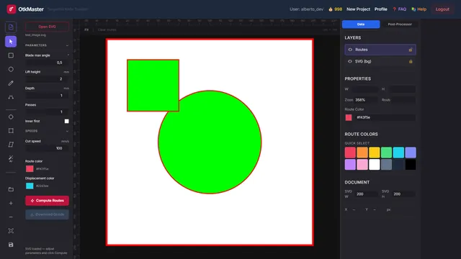Open the FAQ link
This screenshot has width=461, height=259.
point(399,9)
